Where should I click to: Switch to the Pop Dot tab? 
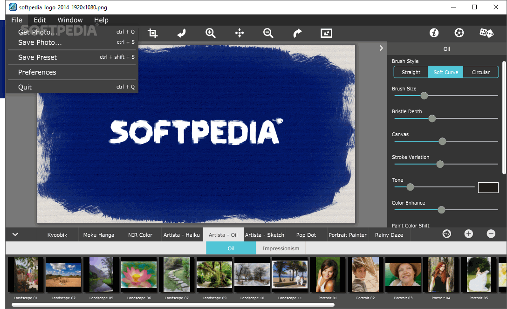tap(306, 235)
